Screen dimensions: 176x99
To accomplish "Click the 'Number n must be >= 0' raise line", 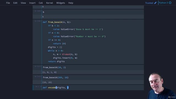I will (79, 37).
